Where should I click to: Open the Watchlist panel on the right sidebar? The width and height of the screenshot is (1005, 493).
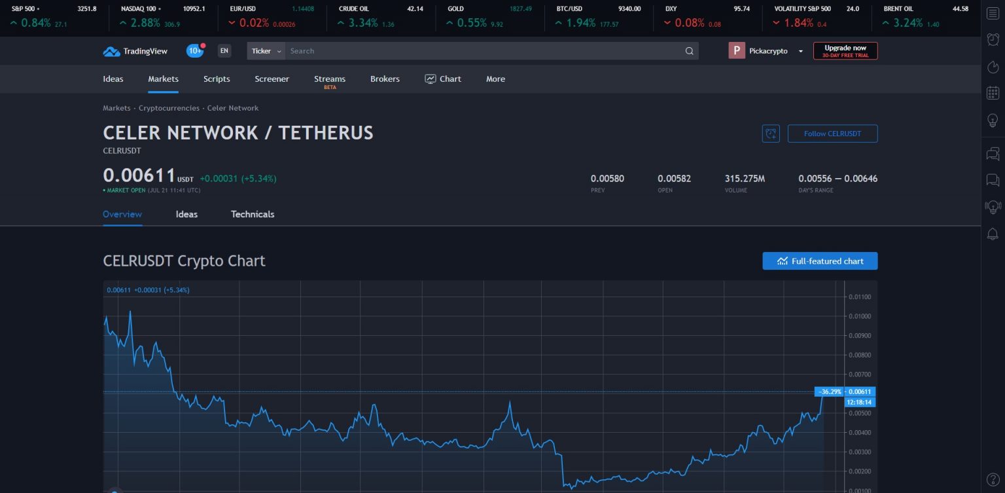(x=993, y=13)
